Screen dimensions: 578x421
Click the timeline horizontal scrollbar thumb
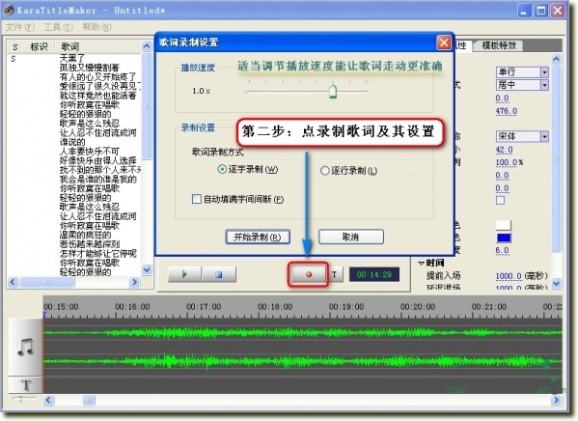pos(89,400)
